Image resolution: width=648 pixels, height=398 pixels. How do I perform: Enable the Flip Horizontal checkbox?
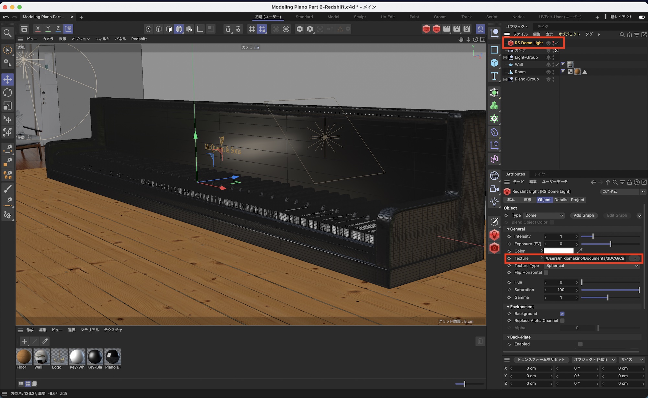(546, 273)
